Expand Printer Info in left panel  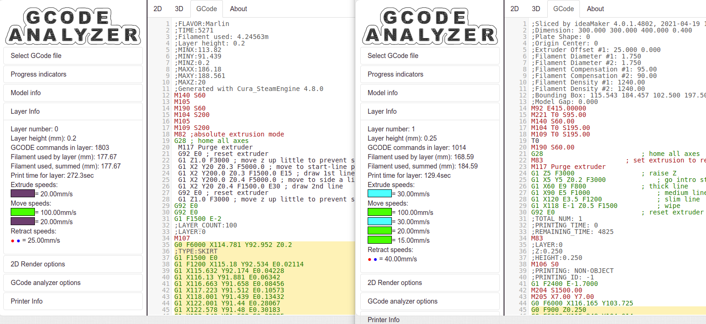73,301
